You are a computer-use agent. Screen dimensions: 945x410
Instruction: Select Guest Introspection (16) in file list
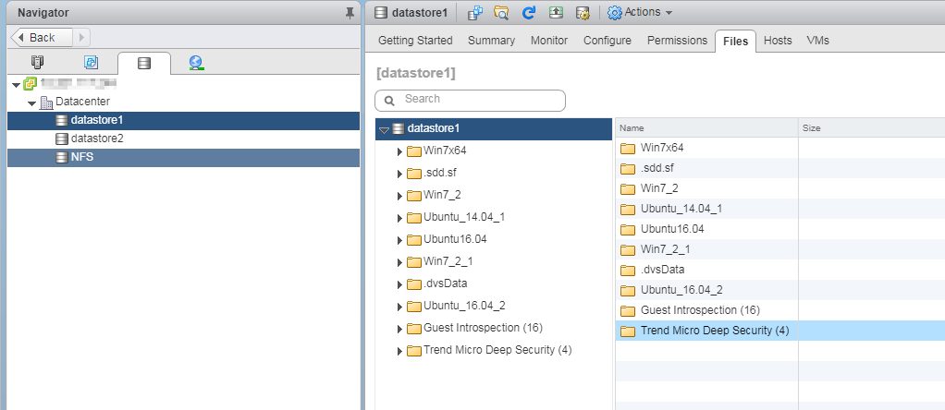[x=699, y=310]
